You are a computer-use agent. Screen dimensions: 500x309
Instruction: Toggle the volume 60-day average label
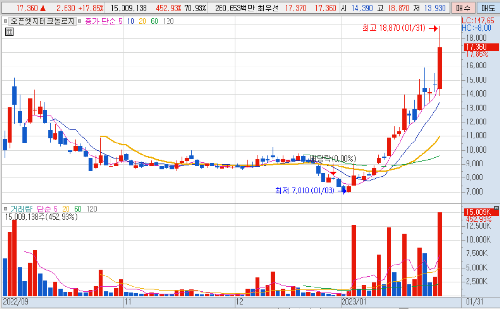(x=78, y=209)
